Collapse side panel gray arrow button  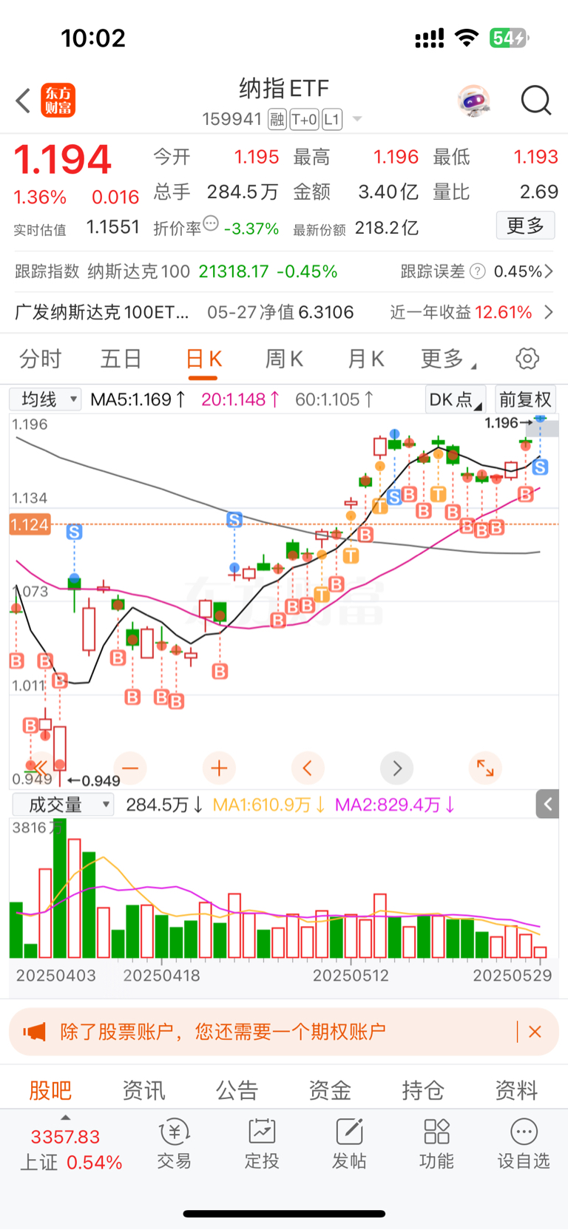coord(547,804)
